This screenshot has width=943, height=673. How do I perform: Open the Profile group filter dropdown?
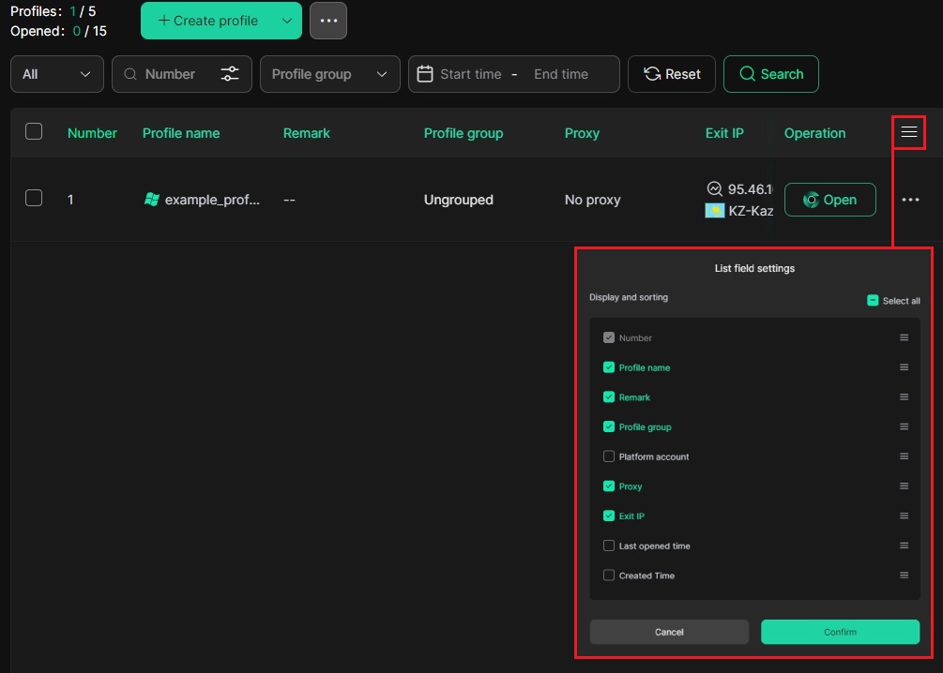(x=329, y=74)
